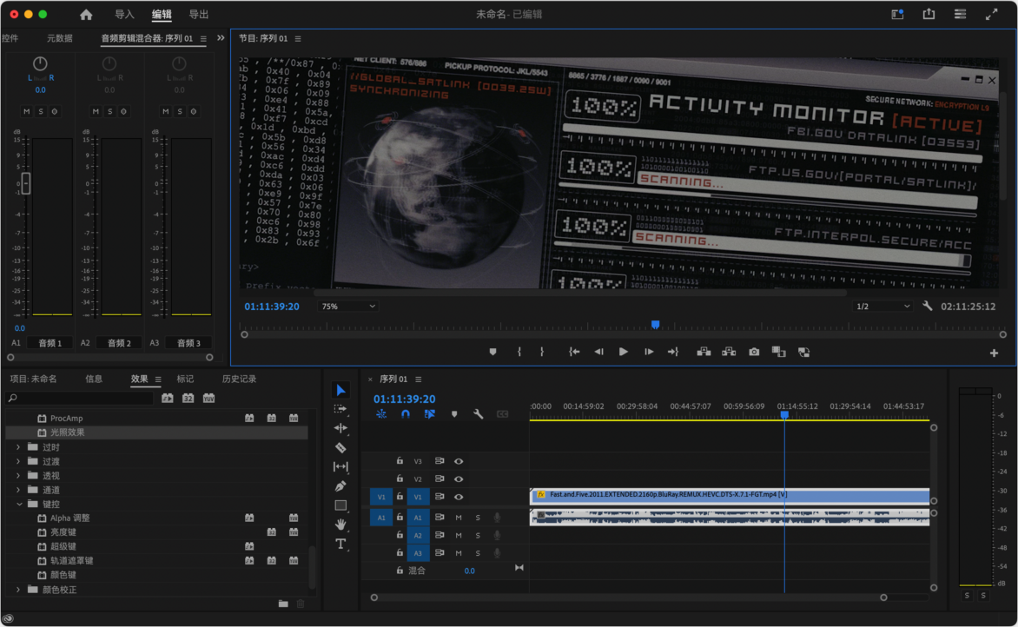
Task: Click the share export icon
Action: [929, 14]
